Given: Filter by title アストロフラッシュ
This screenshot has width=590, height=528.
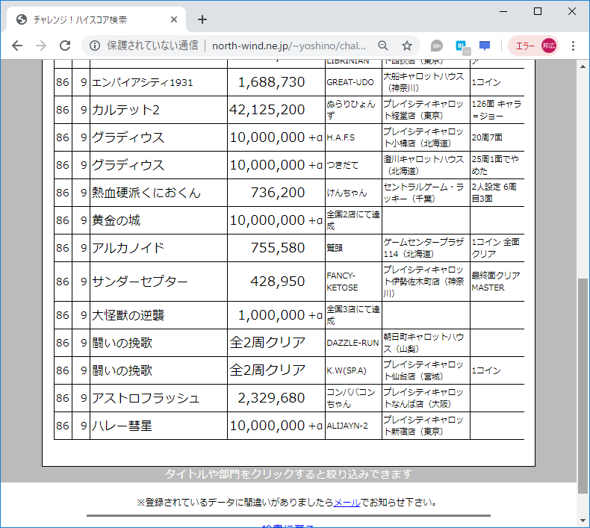Looking at the screenshot, I should pos(145,398).
